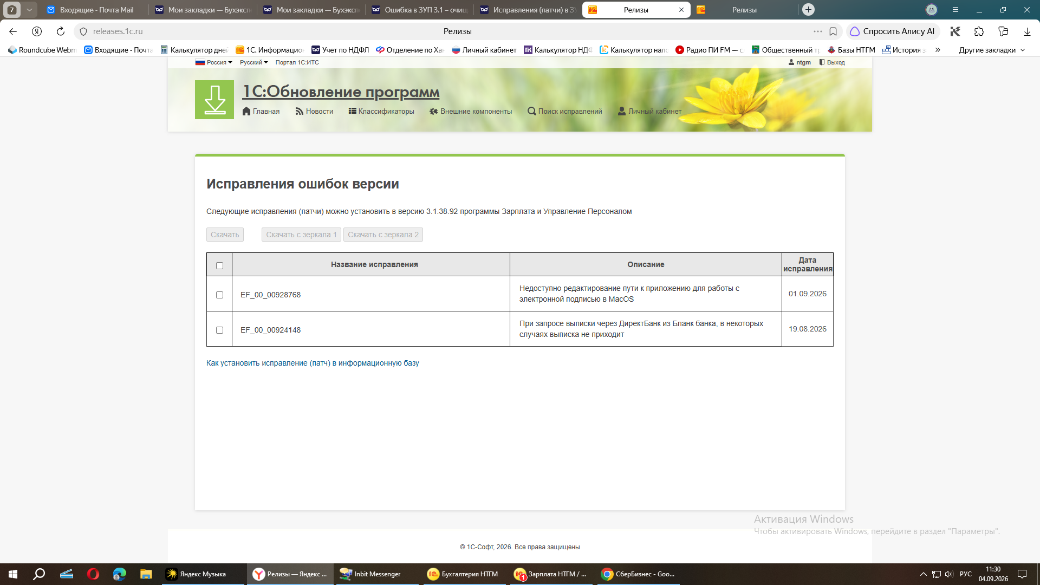This screenshot has width=1040, height=585.
Task: Expand the Русский language dropdown
Action: (x=254, y=62)
